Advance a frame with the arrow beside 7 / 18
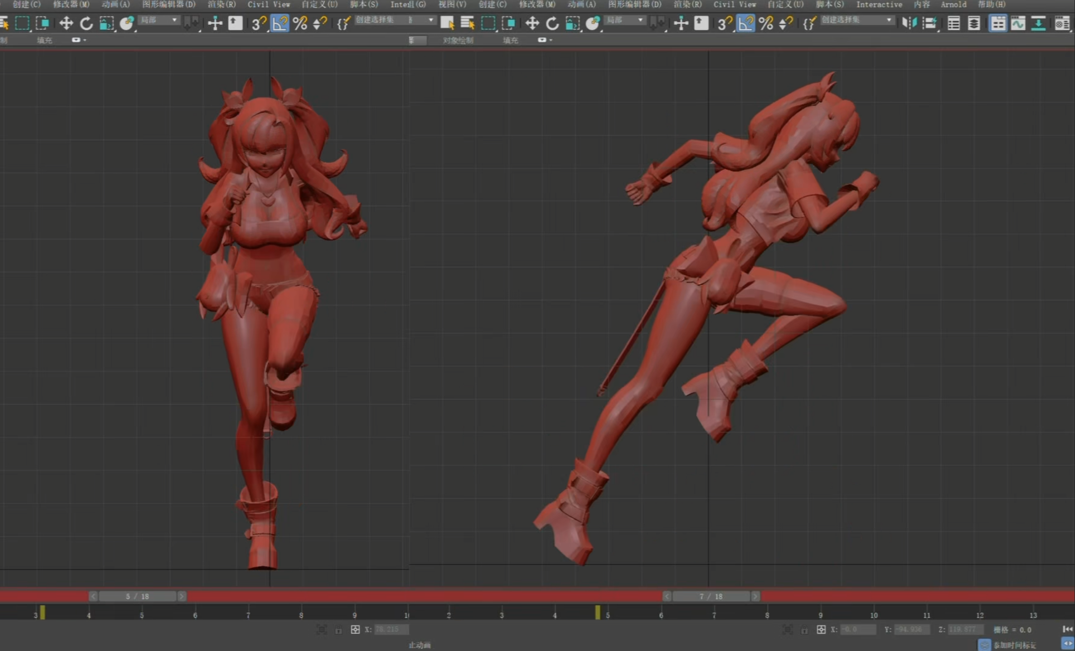Viewport: 1075px width, 651px height. tap(755, 596)
